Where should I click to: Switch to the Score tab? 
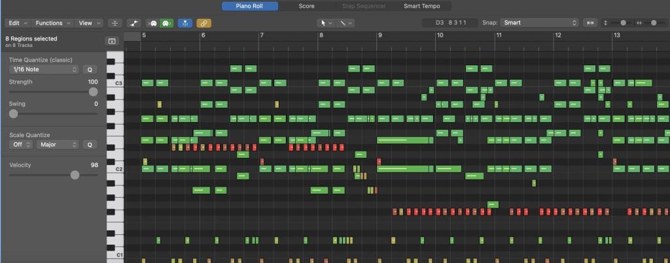tap(306, 6)
